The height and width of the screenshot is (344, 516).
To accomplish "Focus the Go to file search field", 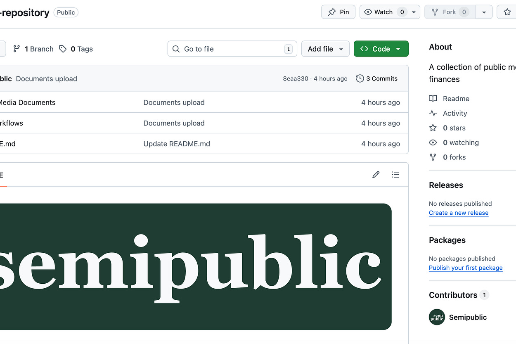I will 232,49.
